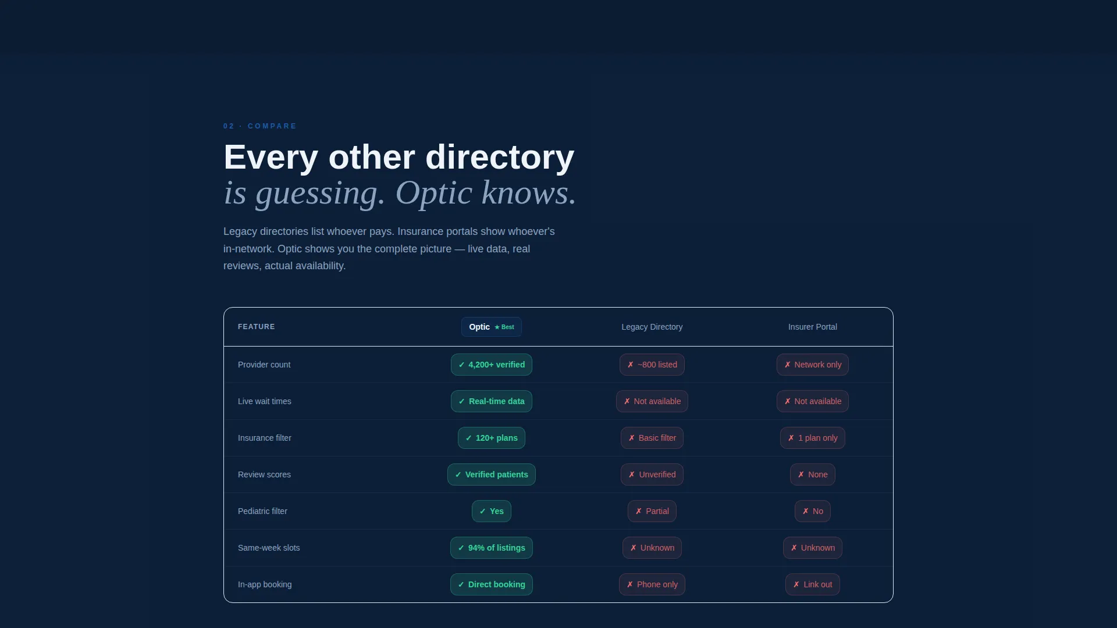Select the Insurer Portal column header
This screenshot has width=1117, height=628.
point(812,327)
